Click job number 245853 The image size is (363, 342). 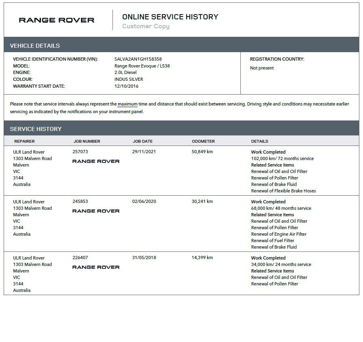(80, 202)
